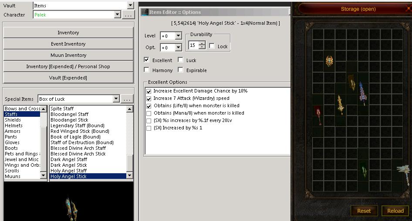Select the Wings and Orbs category
412x221 pixels.
[22, 165]
